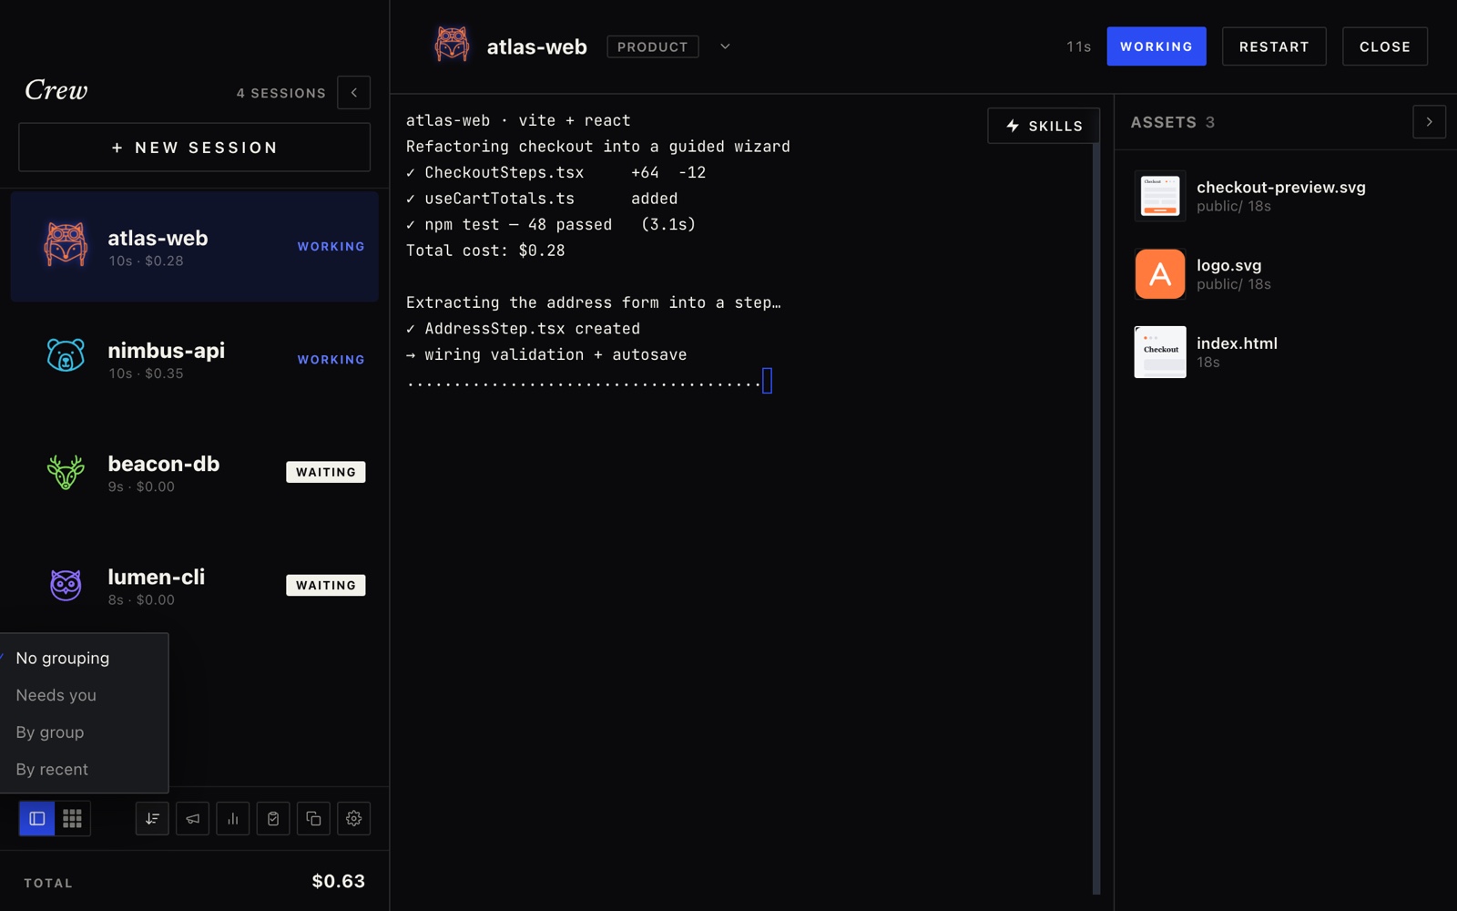The width and height of the screenshot is (1457, 911).
Task: Switch to sidebar panel layout view
Action: point(37,819)
